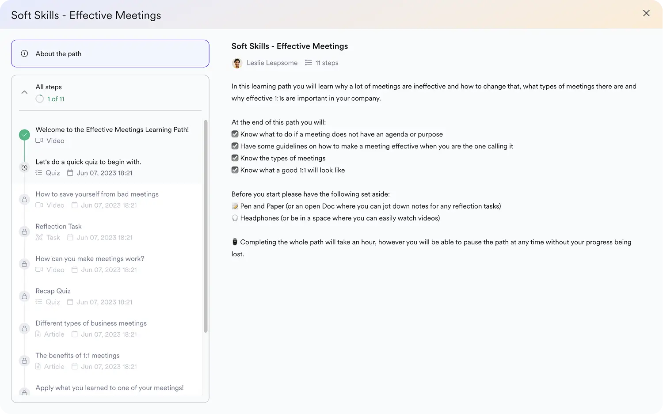Viewport: 663px width, 414px height.
Task: Click the "1 of 11" progress circle
Action: (39, 99)
